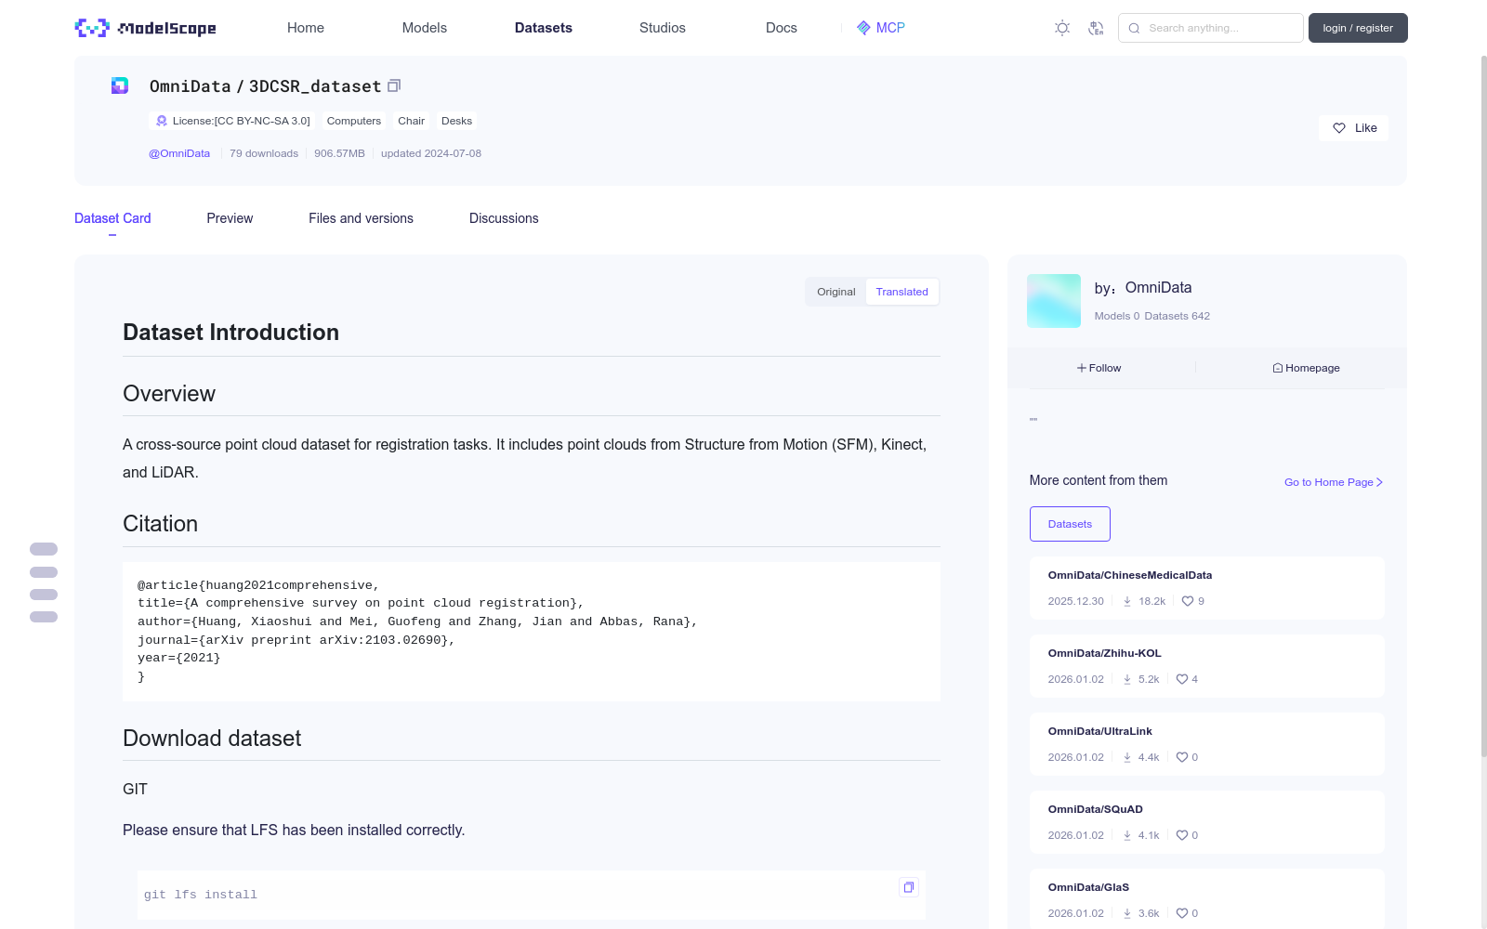Image resolution: width=1487 pixels, height=929 pixels.
Task: Open the Docs nav item
Action: (782, 28)
